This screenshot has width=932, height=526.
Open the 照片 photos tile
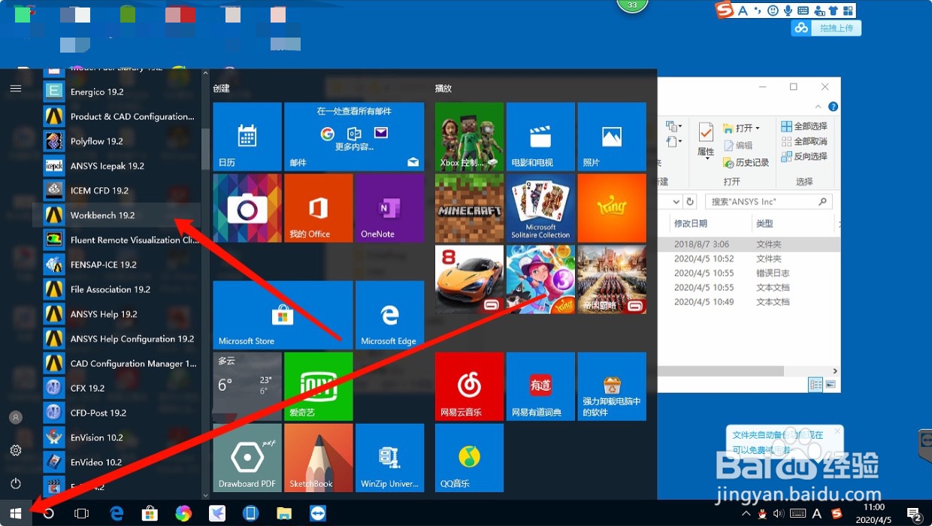[x=612, y=137]
